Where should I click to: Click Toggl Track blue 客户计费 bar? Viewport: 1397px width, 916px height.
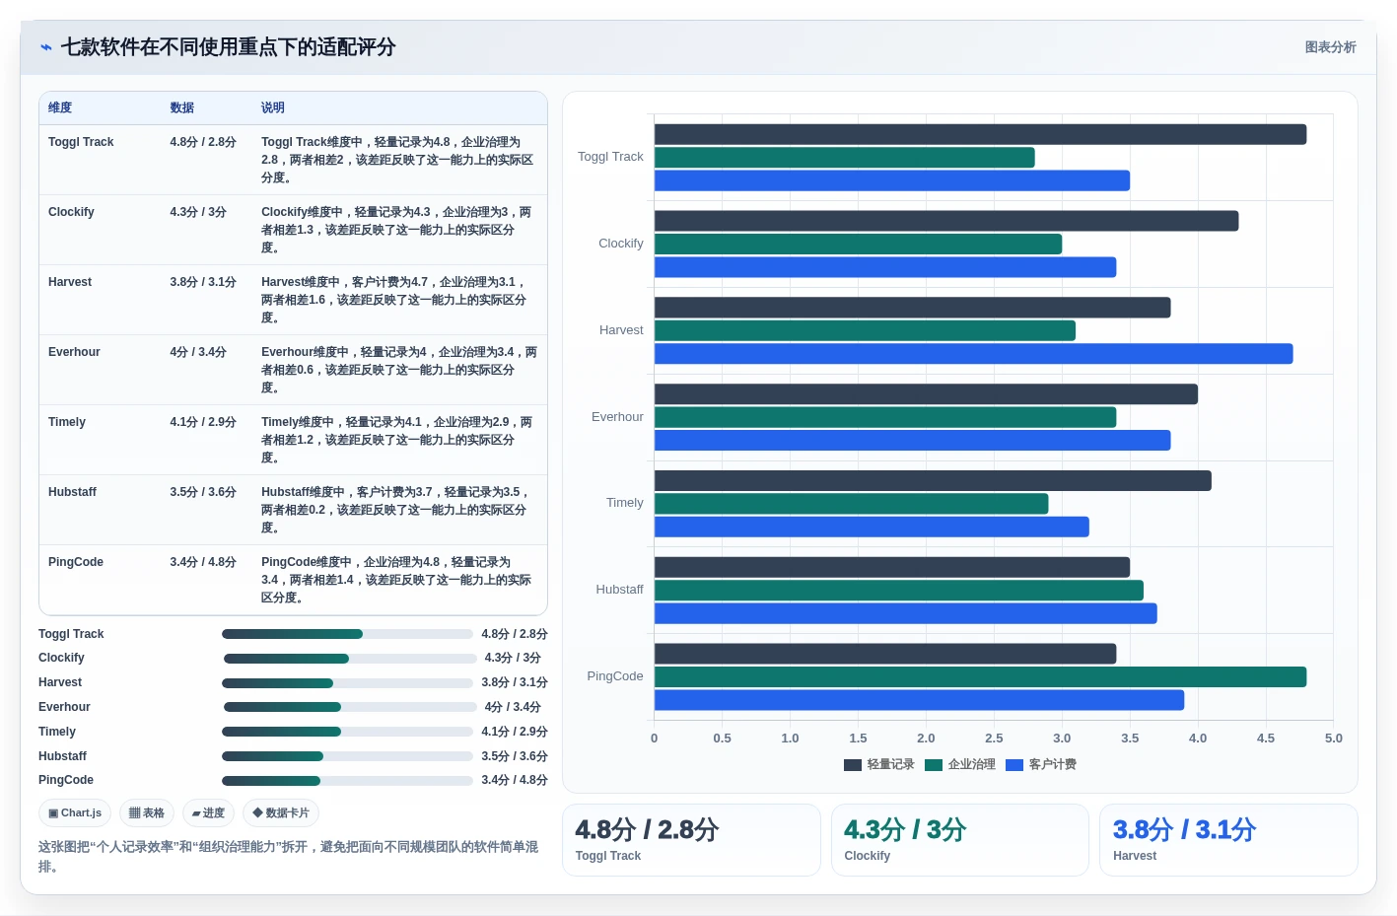point(892,180)
